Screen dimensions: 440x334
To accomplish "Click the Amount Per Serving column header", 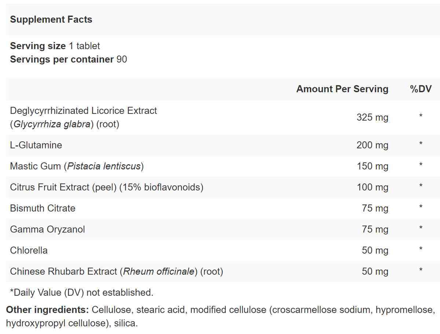I will [x=342, y=89].
